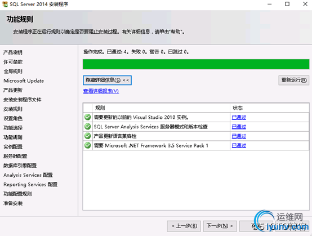Click green check icon for .NET Framework 3.5 rule
Viewport: 312px width, 236px height.
(x=87, y=145)
